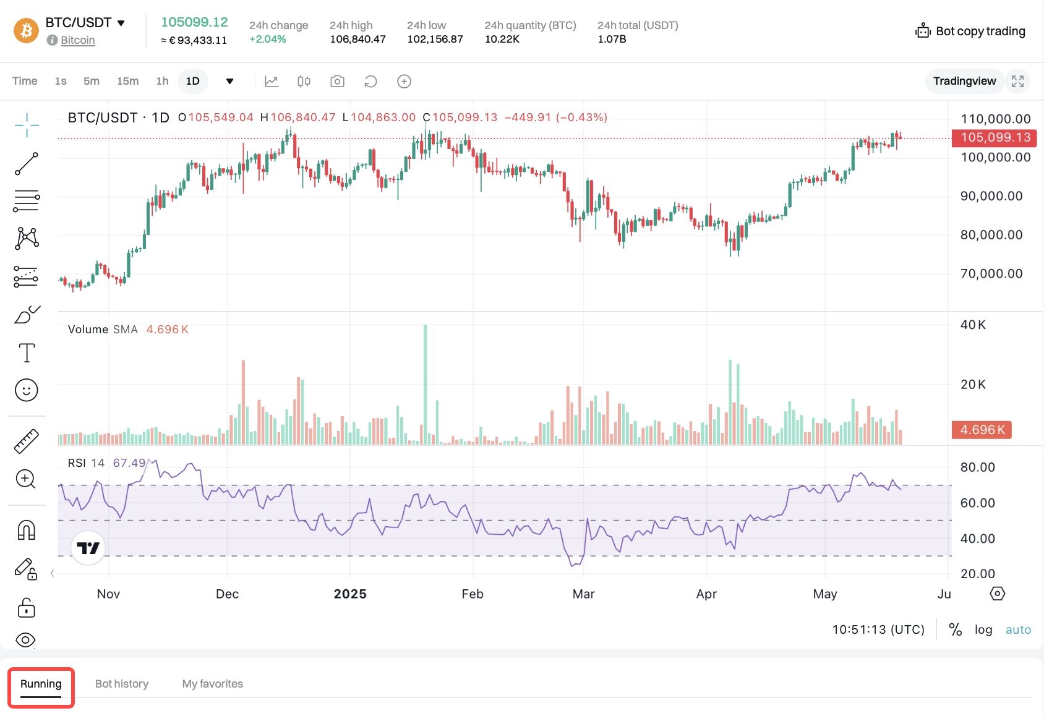Toggle log scale on price axis
1044x716 pixels.
983,629
